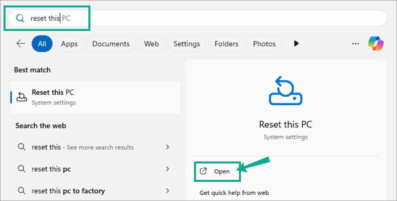Show more filters with the play arrow
This screenshot has width=397, height=201.
click(x=296, y=43)
